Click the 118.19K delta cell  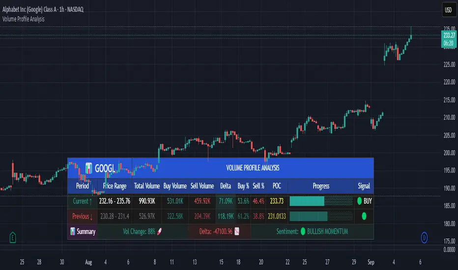click(x=226, y=216)
